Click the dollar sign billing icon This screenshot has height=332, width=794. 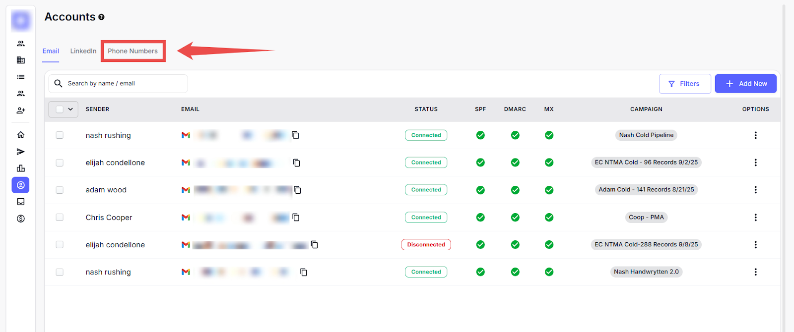point(21,219)
